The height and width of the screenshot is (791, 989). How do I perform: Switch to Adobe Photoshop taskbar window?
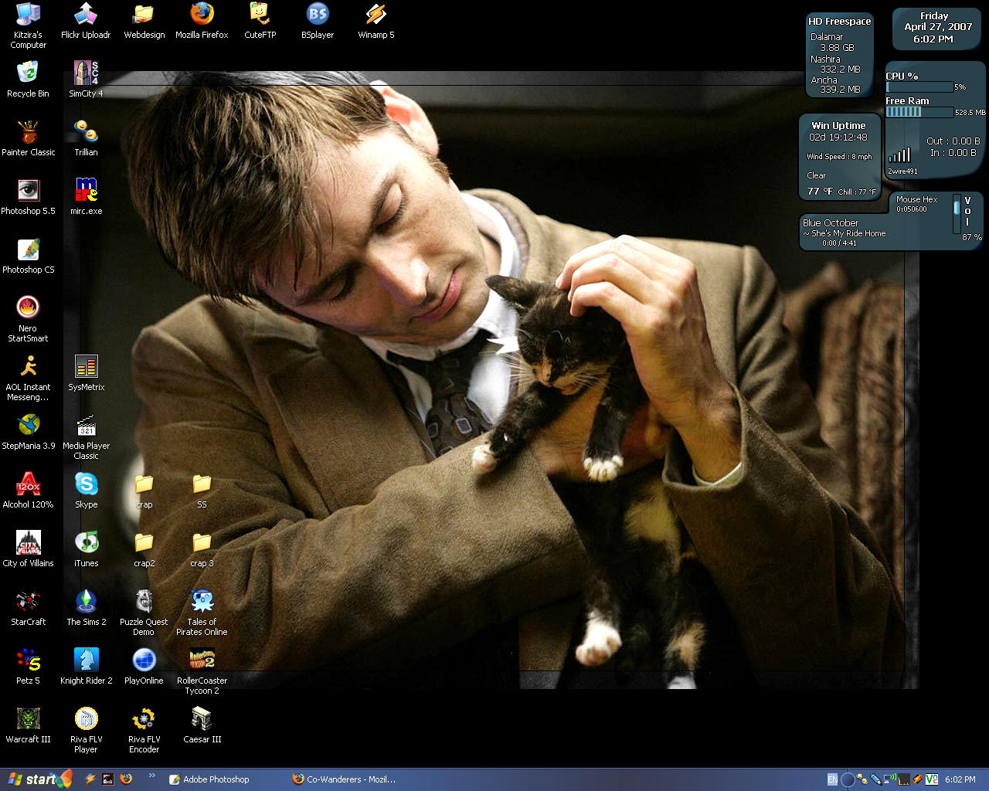click(223, 779)
